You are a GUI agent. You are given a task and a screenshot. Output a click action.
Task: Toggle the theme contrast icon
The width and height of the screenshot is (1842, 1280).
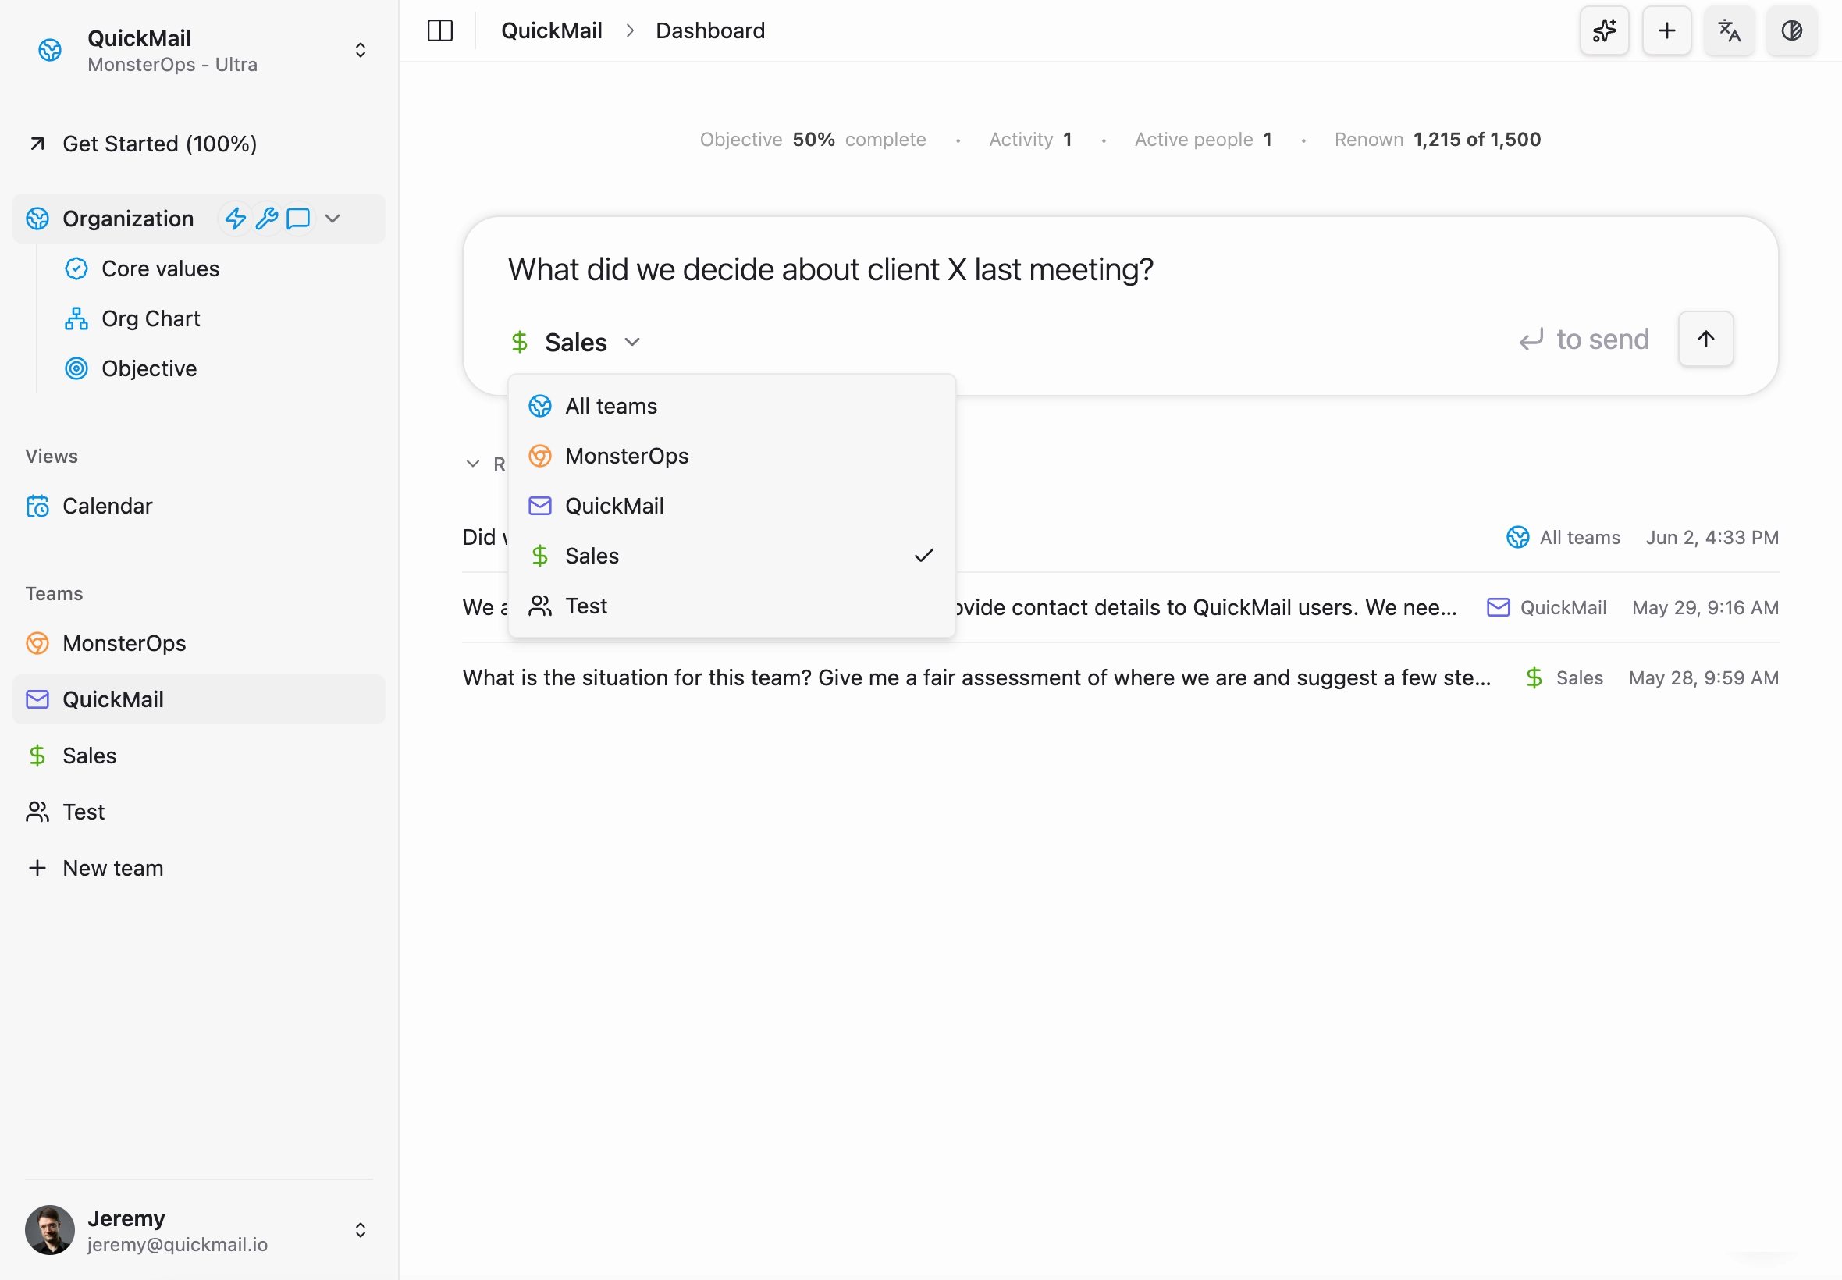coord(1791,30)
